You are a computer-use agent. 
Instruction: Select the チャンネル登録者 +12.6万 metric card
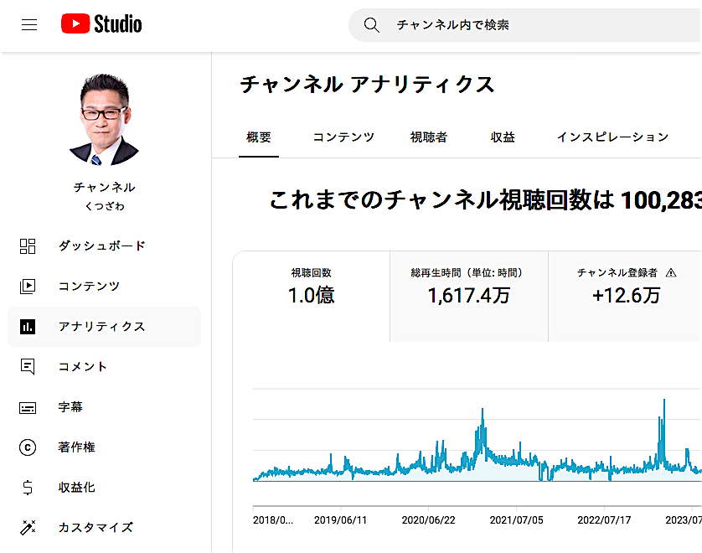(x=626, y=297)
